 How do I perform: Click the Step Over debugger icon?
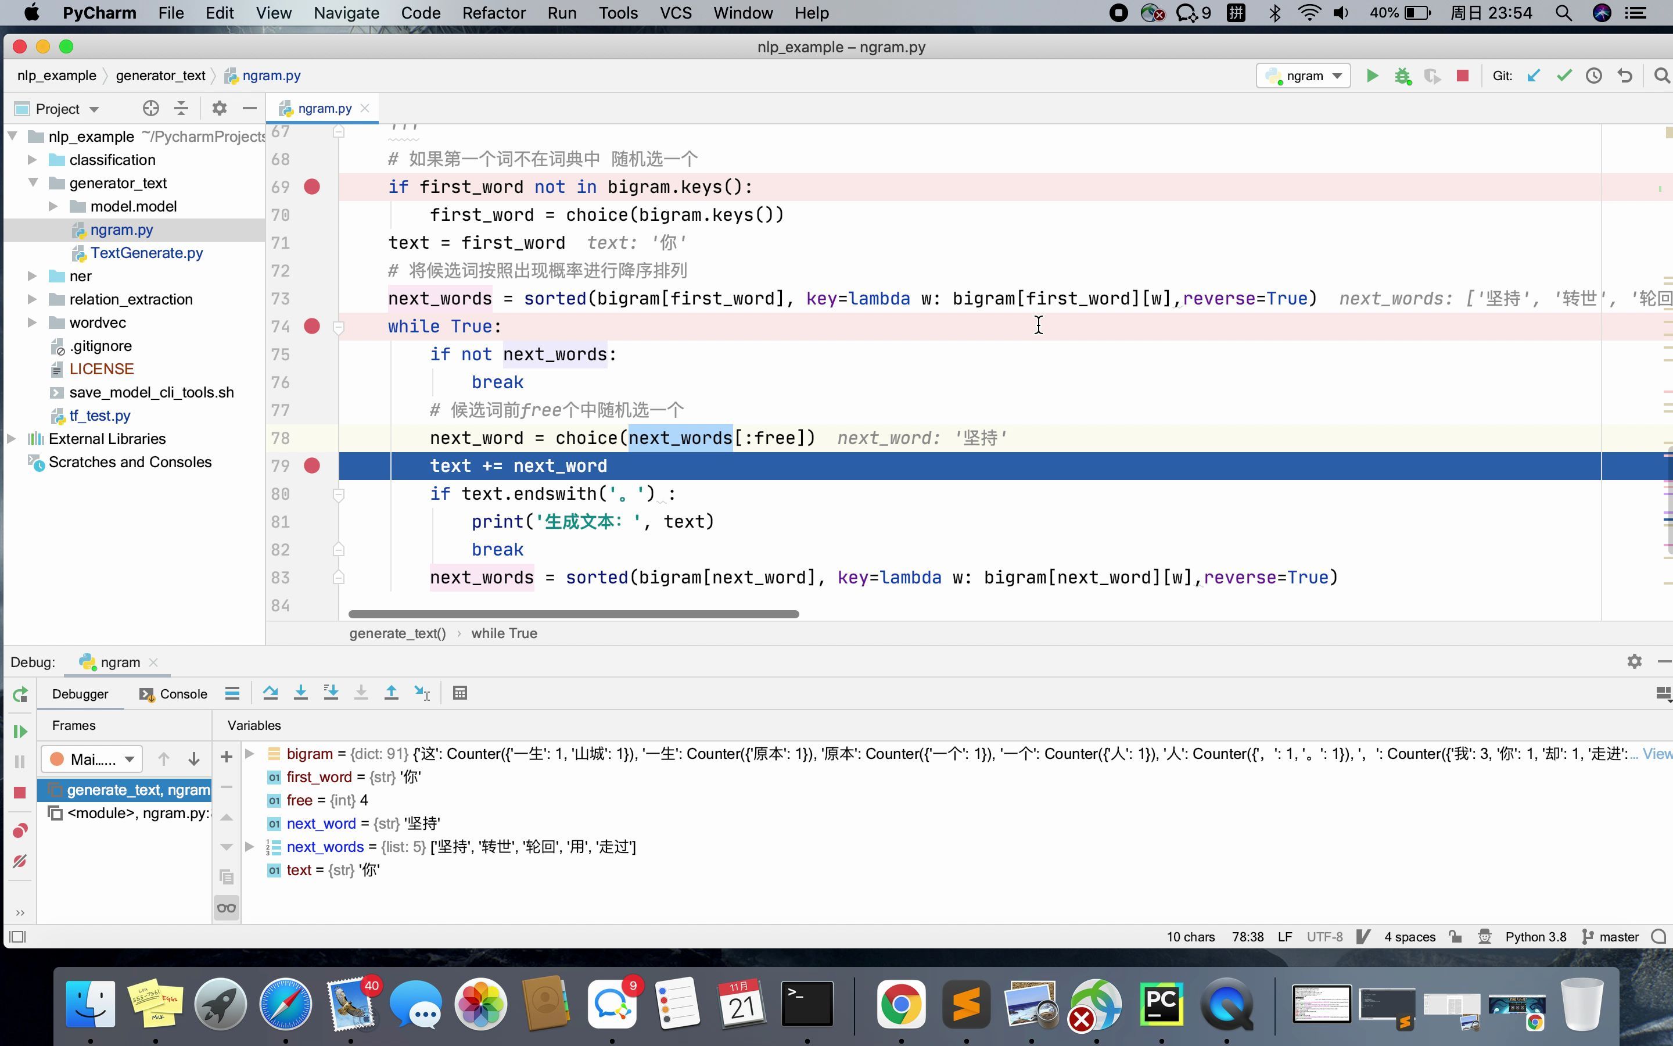coord(270,693)
